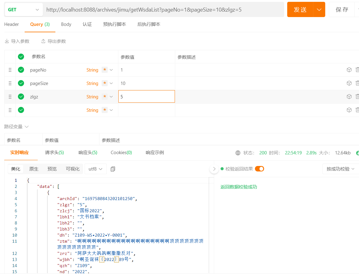Open the type dropdown for zlgz

111,97
